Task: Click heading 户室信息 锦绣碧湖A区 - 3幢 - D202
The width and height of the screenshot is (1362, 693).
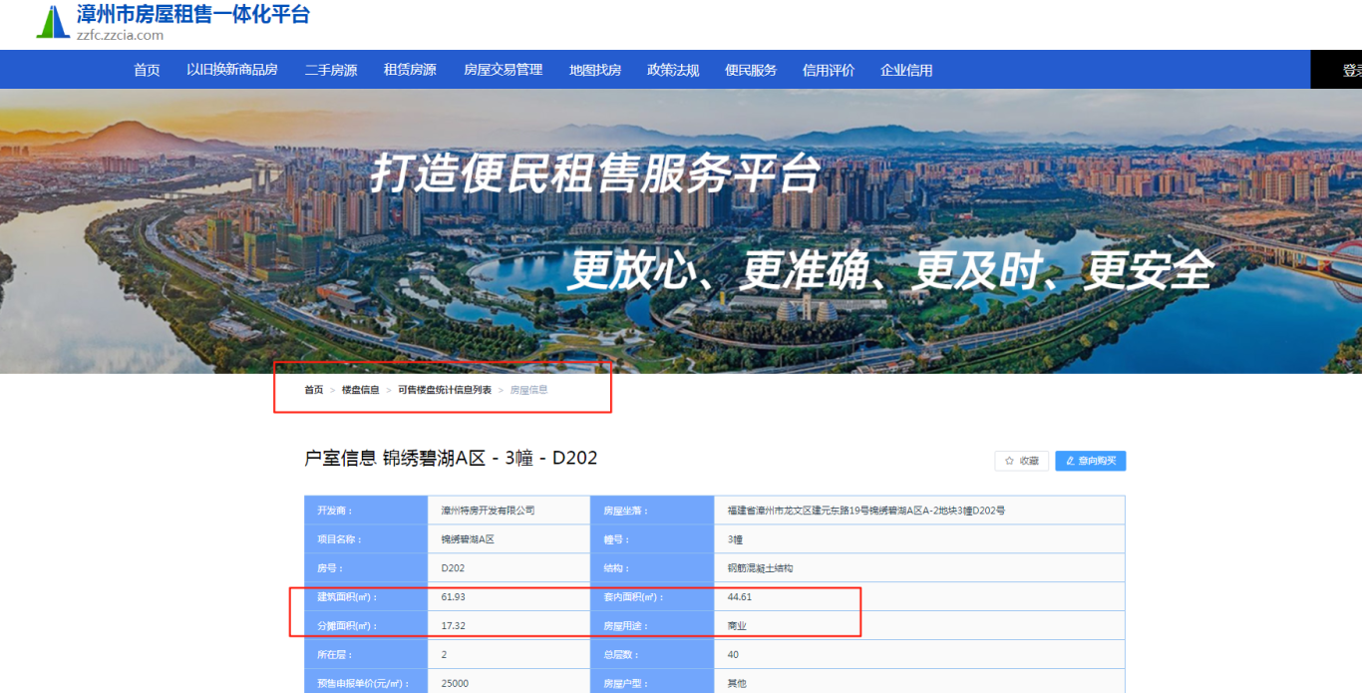Action: point(451,458)
